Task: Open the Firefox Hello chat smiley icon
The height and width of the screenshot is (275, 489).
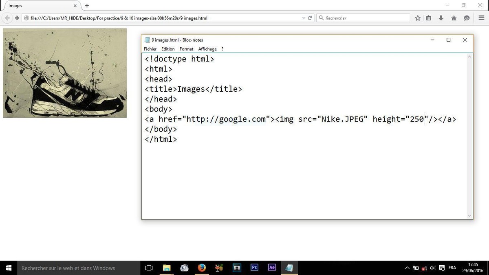Action: pyautogui.click(x=467, y=18)
